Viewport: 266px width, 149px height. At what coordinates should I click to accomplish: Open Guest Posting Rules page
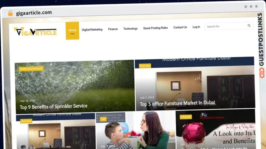pyautogui.click(x=156, y=28)
